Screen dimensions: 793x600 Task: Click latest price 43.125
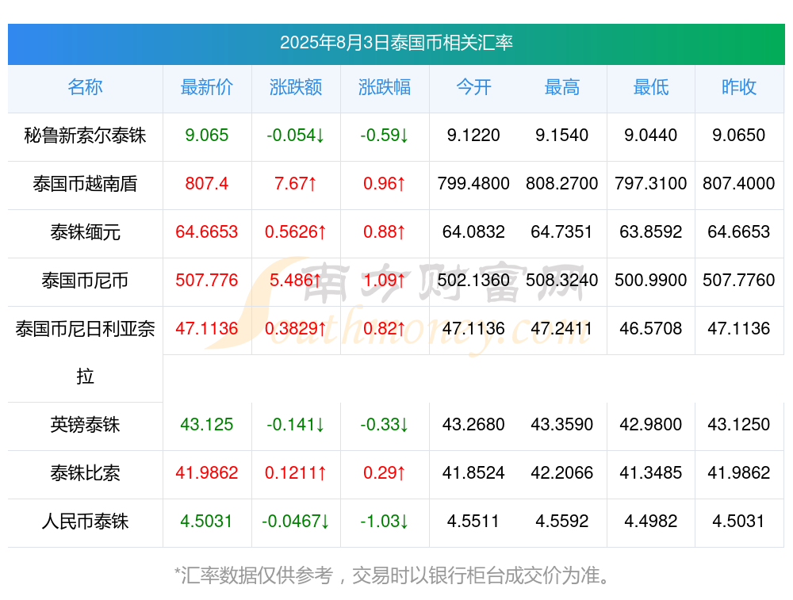(207, 425)
